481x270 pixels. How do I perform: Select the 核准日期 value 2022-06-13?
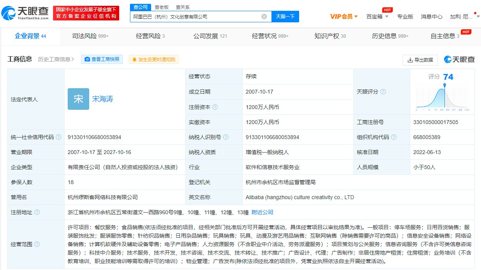click(x=427, y=152)
